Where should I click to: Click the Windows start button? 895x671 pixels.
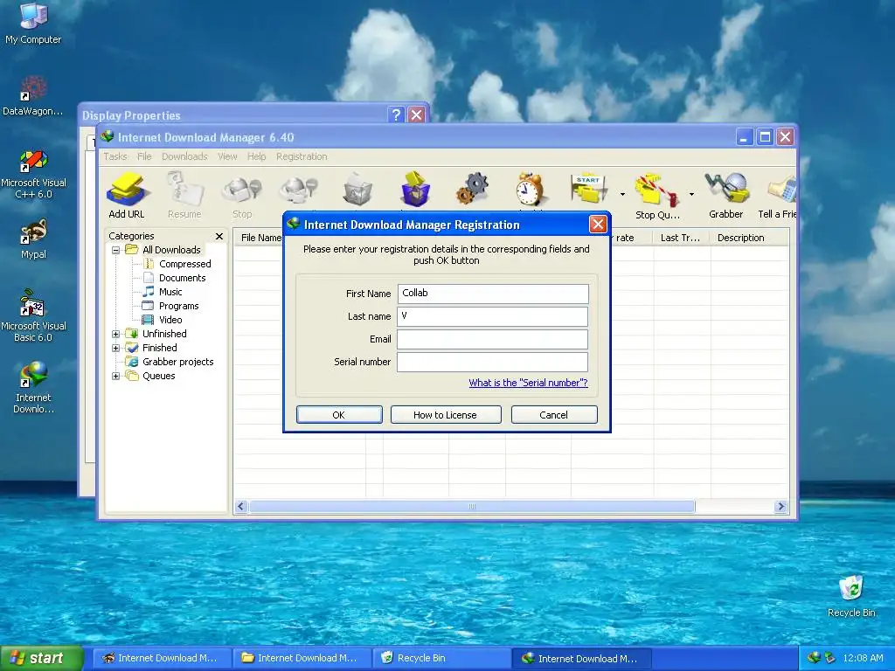coord(42,659)
